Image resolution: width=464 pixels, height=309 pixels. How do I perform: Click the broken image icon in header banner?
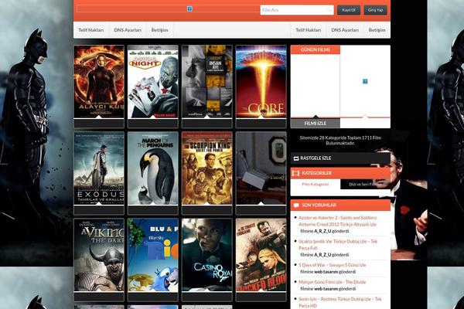tap(189, 8)
